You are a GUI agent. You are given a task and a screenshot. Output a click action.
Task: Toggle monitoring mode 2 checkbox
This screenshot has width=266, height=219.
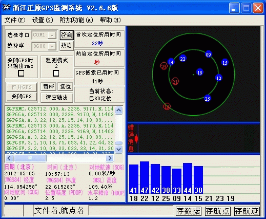[x=56, y=73]
